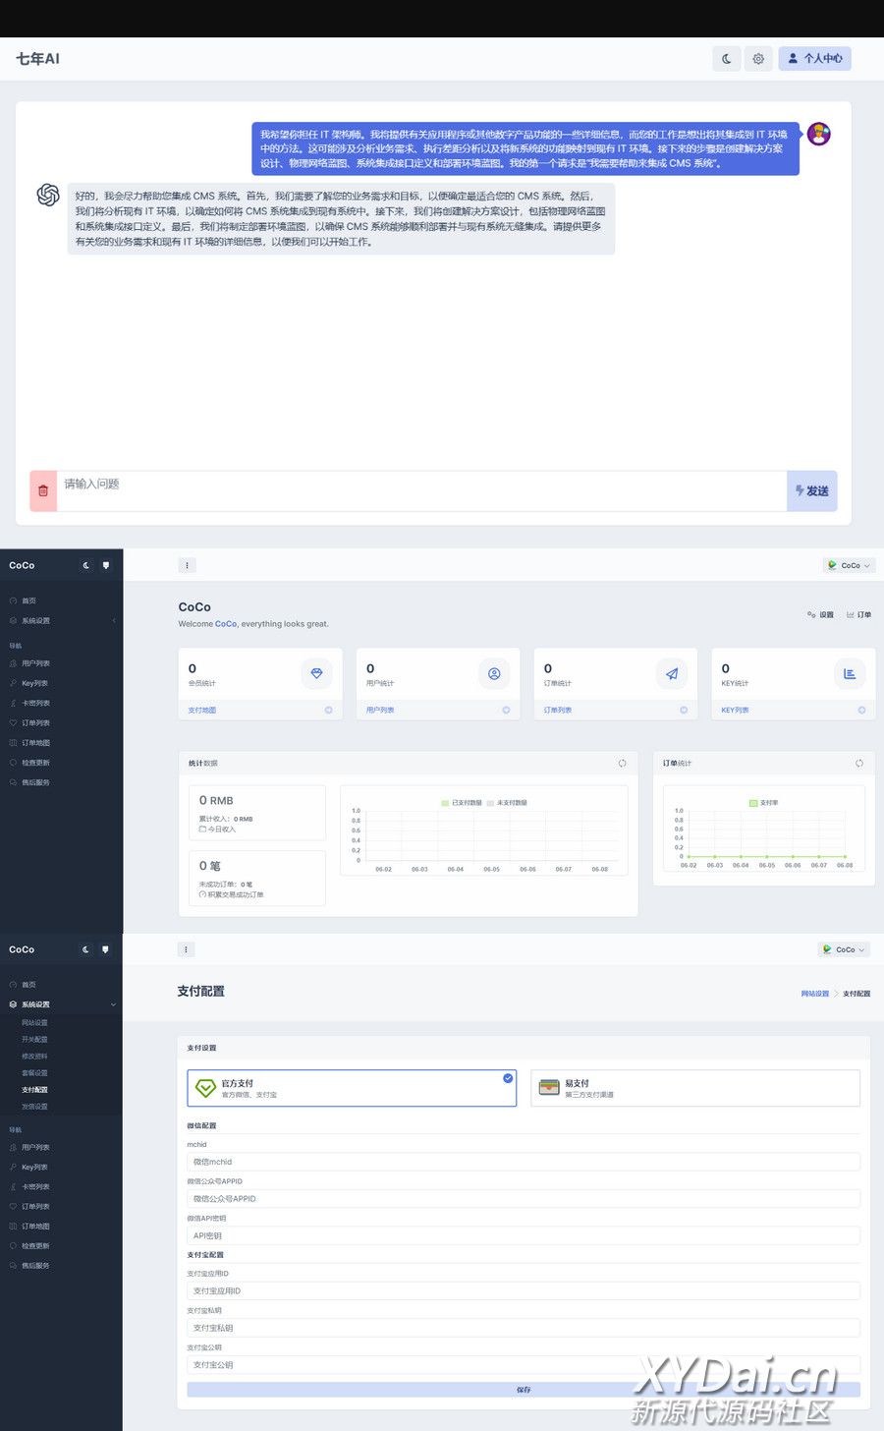Click diamond icon on 会员统计 card
Screen dimensions: 884x1431
point(316,673)
